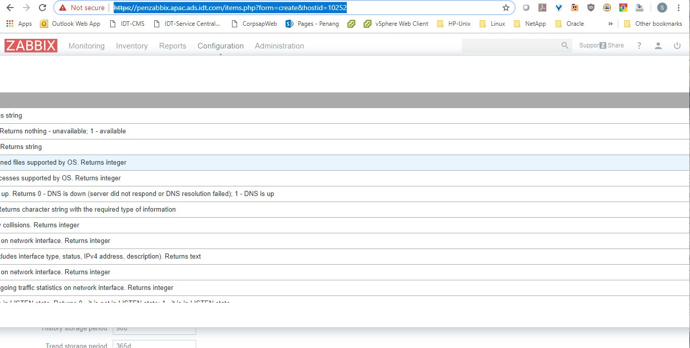The width and height of the screenshot is (690, 348).
Task: Bookmark this page with star icon
Action: pyautogui.click(x=505, y=8)
